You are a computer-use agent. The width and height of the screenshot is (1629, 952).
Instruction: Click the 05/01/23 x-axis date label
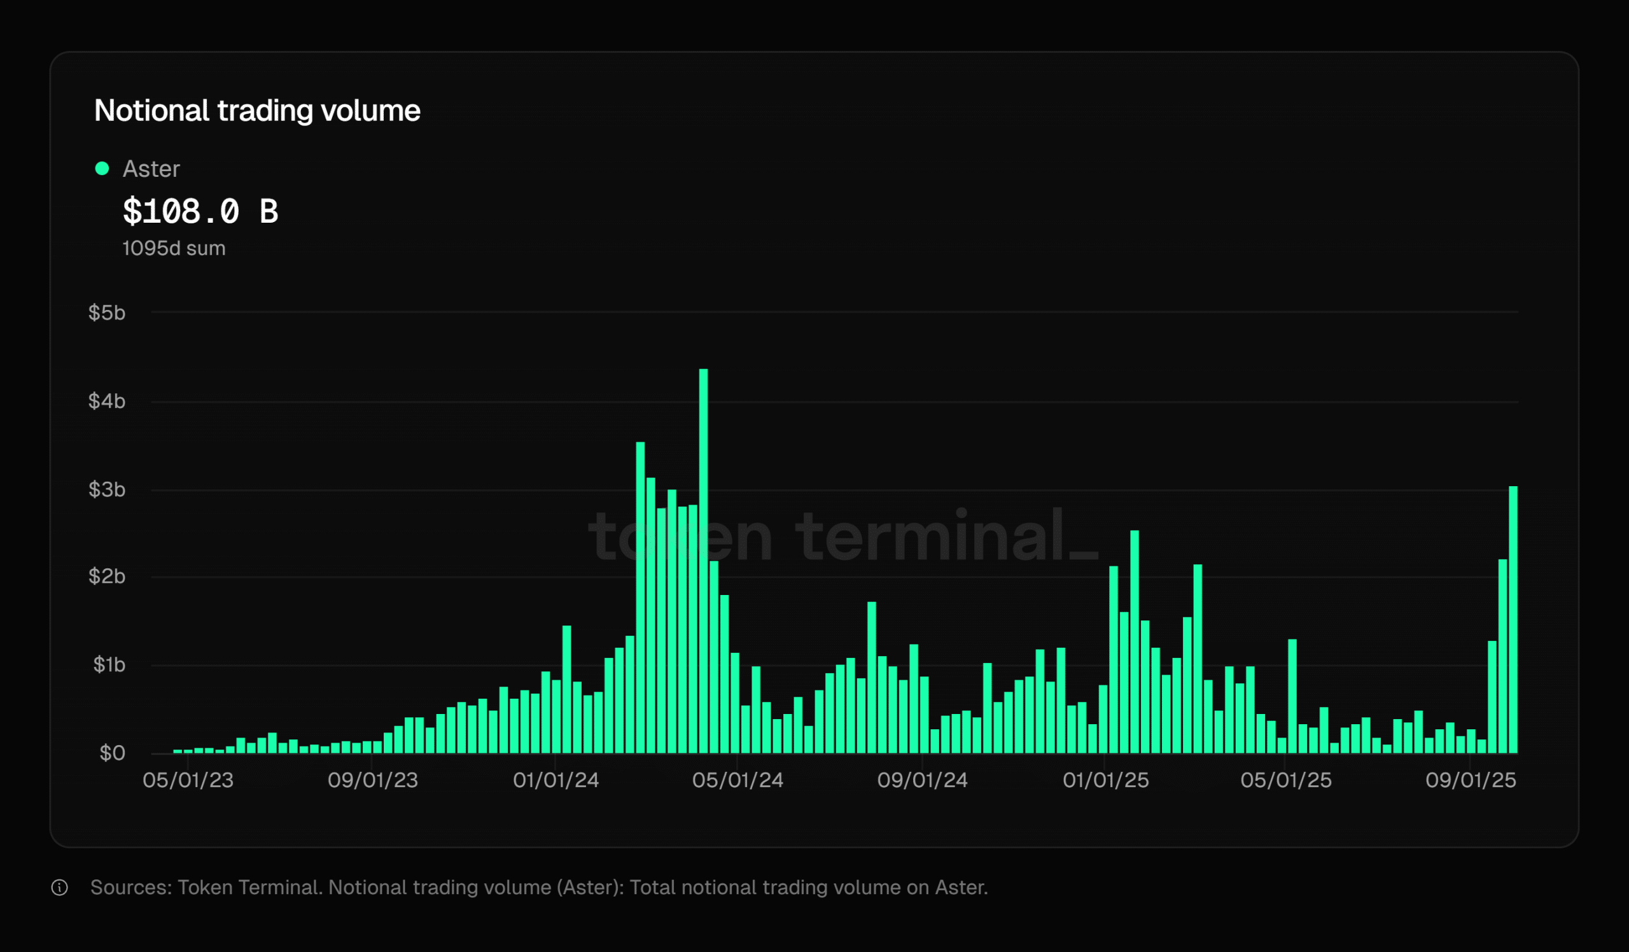point(188,780)
